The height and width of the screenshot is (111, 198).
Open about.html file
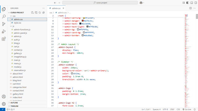tap(27, 74)
